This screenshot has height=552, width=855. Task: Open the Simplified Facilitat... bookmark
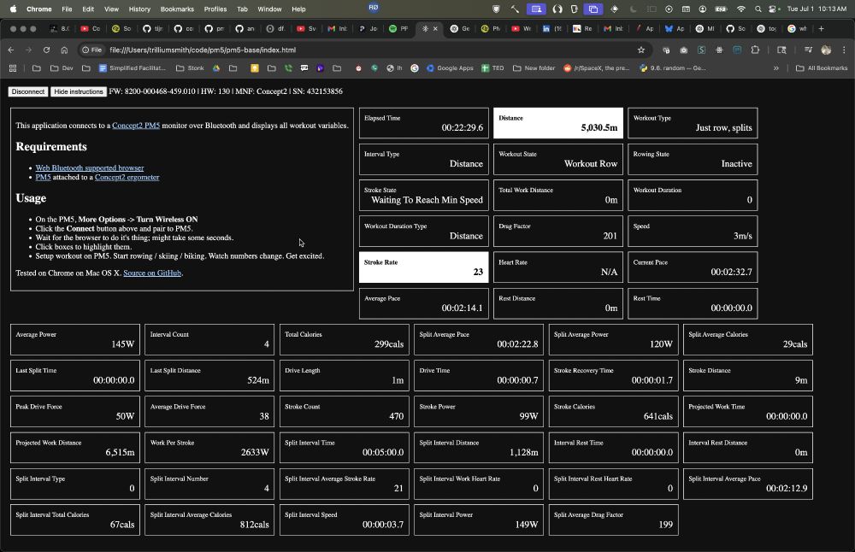[x=132, y=68]
